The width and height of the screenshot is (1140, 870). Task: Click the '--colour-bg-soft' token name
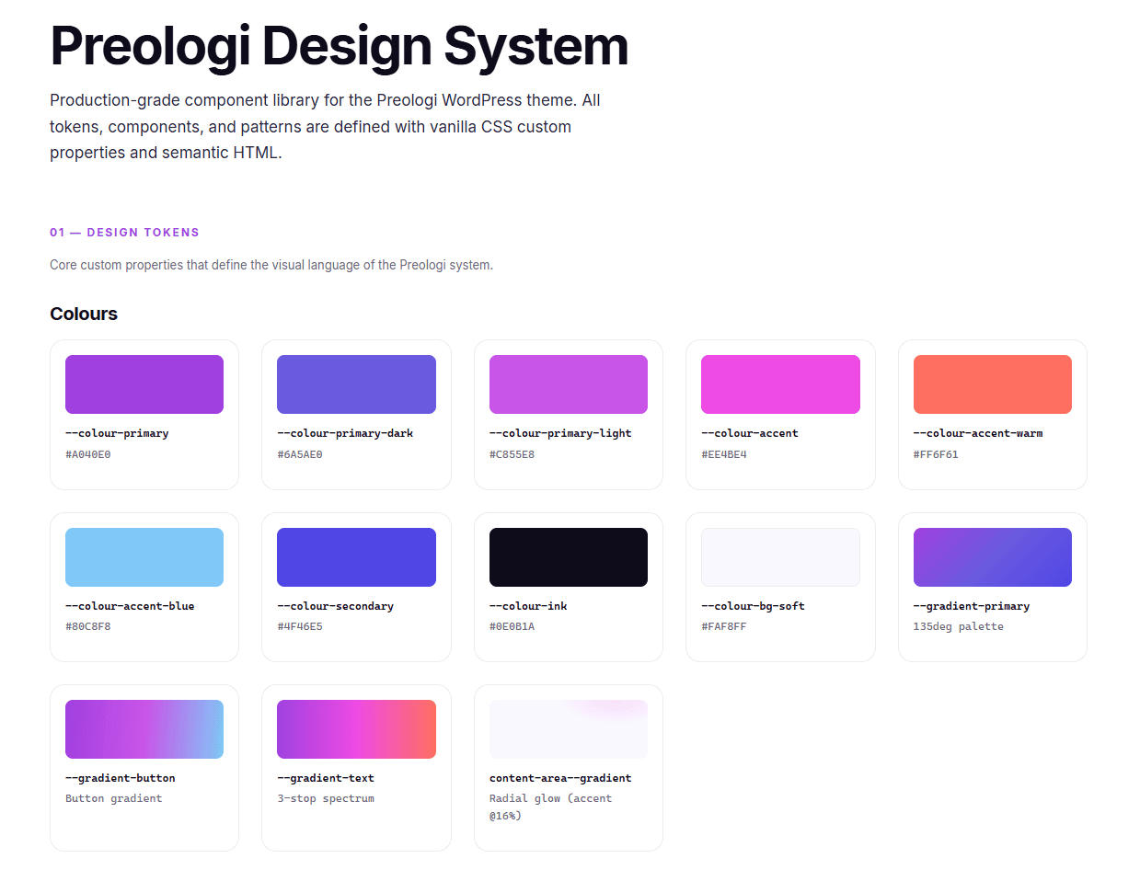[x=754, y=606]
